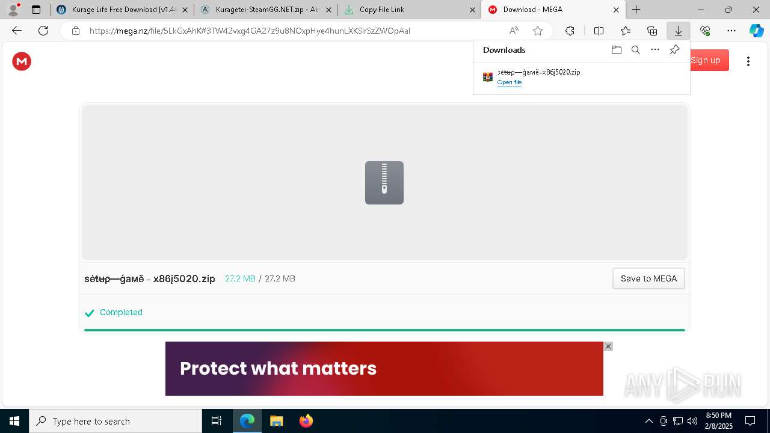View site information lock icon
770x433 pixels.
(x=75, y=31)
